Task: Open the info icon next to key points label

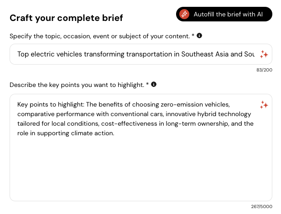Action: [154, 84]
